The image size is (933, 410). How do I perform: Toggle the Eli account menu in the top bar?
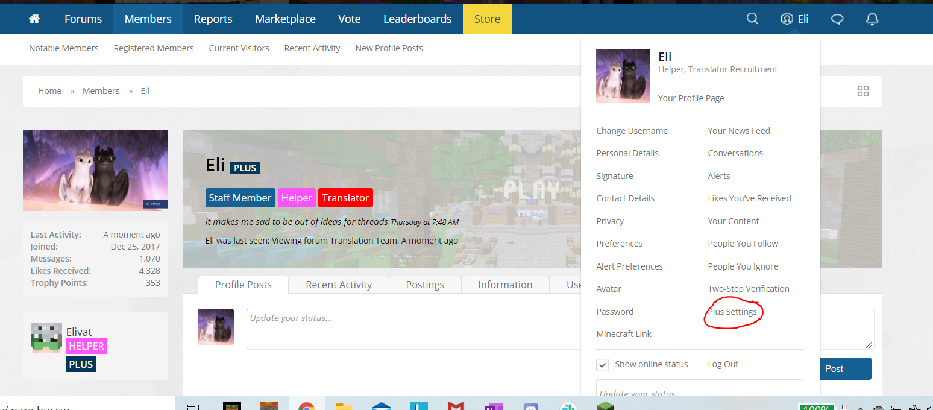[795, 19]
